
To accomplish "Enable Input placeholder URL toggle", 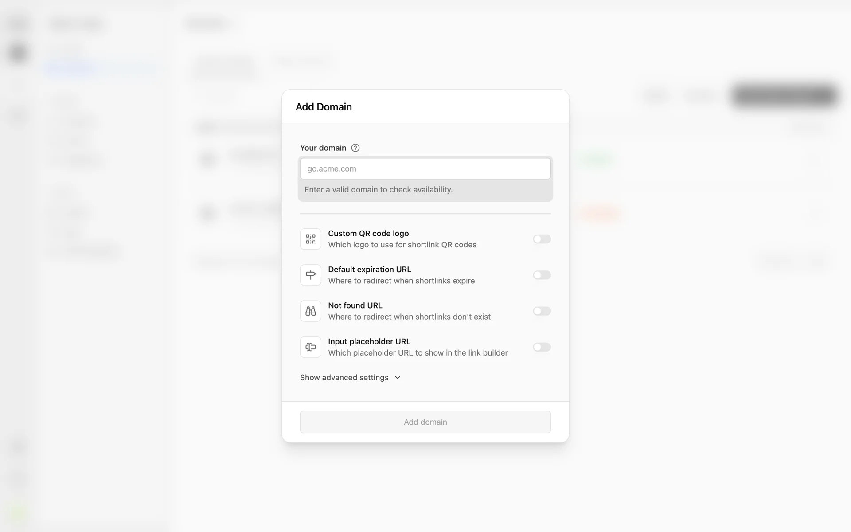I will [542, 347].
